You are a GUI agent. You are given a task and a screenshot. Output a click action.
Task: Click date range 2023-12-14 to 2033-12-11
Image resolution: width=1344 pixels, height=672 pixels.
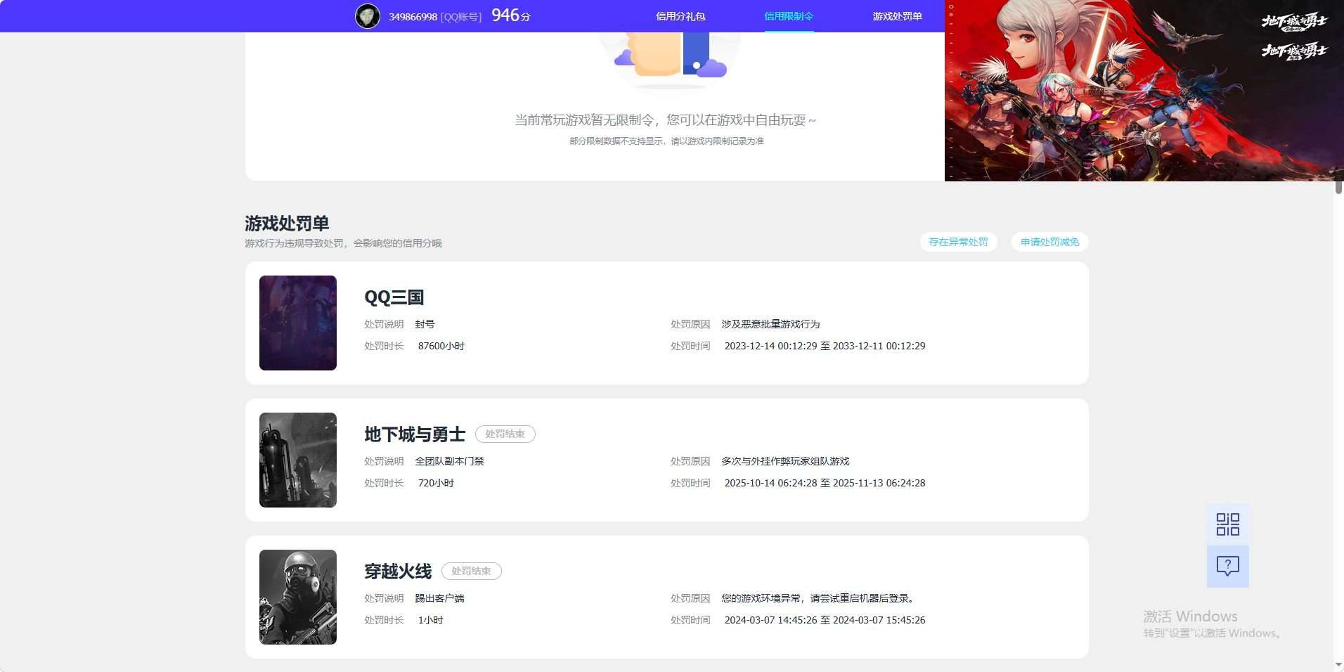pos(825,346)
